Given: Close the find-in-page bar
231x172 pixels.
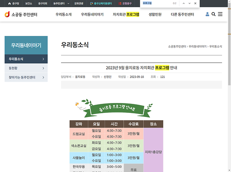Looking at the screenshot, I should click(x=195, y=3).
